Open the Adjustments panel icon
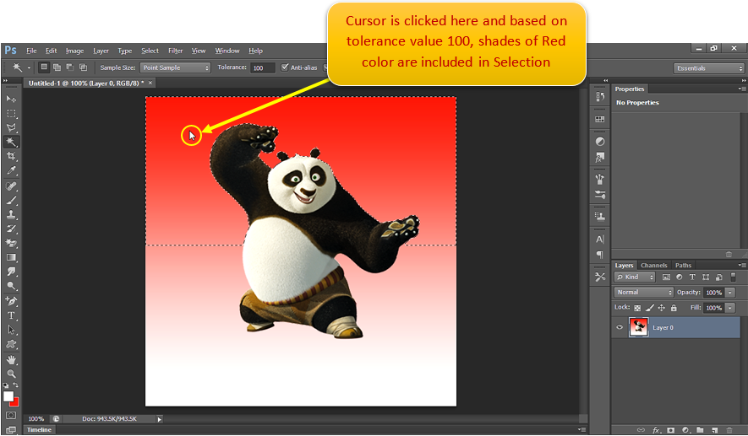This screenshot has height=436, width=748. pyautogui.click(x=600, y=142)
